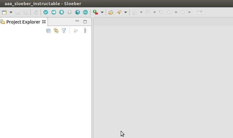The width and height of the screenshot is (233, 138).
Task: Click the Upload sketch arrow icon
Action: [x=54, y=13]
